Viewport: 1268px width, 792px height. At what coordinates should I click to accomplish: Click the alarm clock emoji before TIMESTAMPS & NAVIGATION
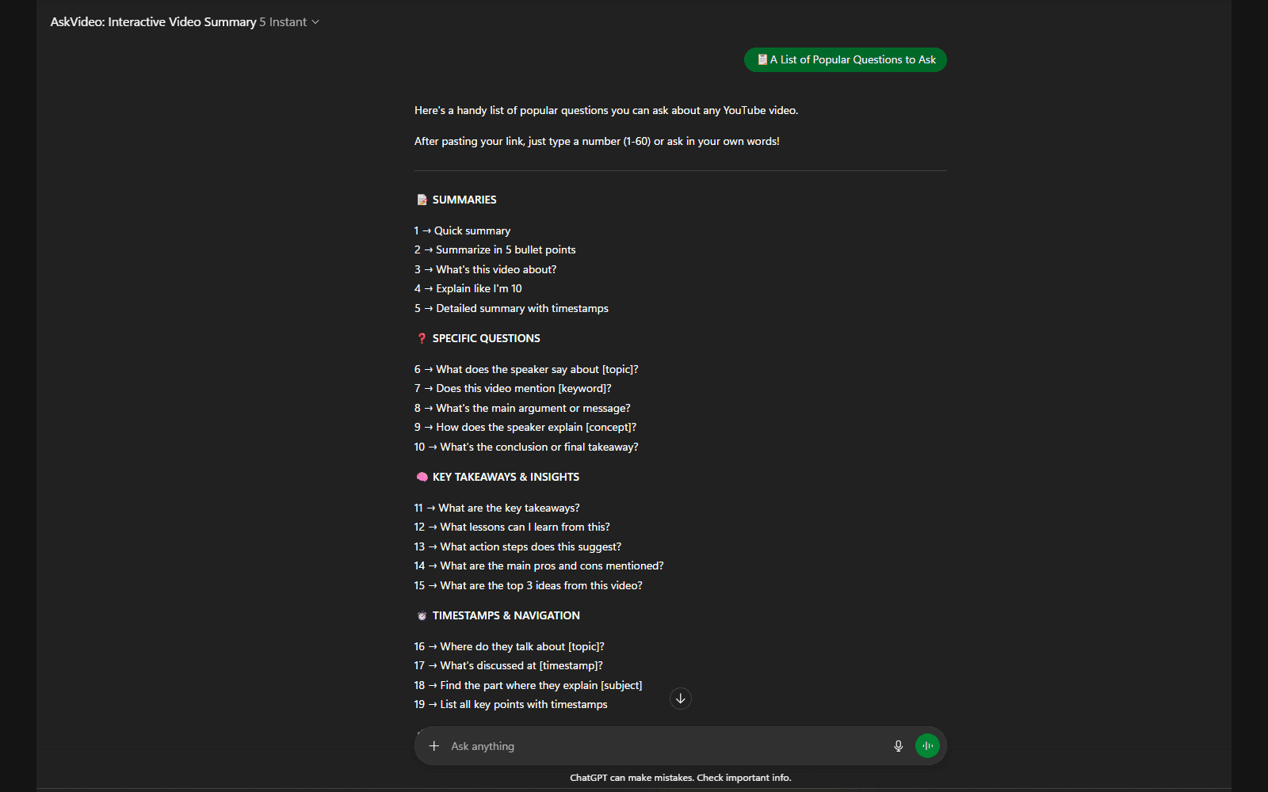point(421,615)
